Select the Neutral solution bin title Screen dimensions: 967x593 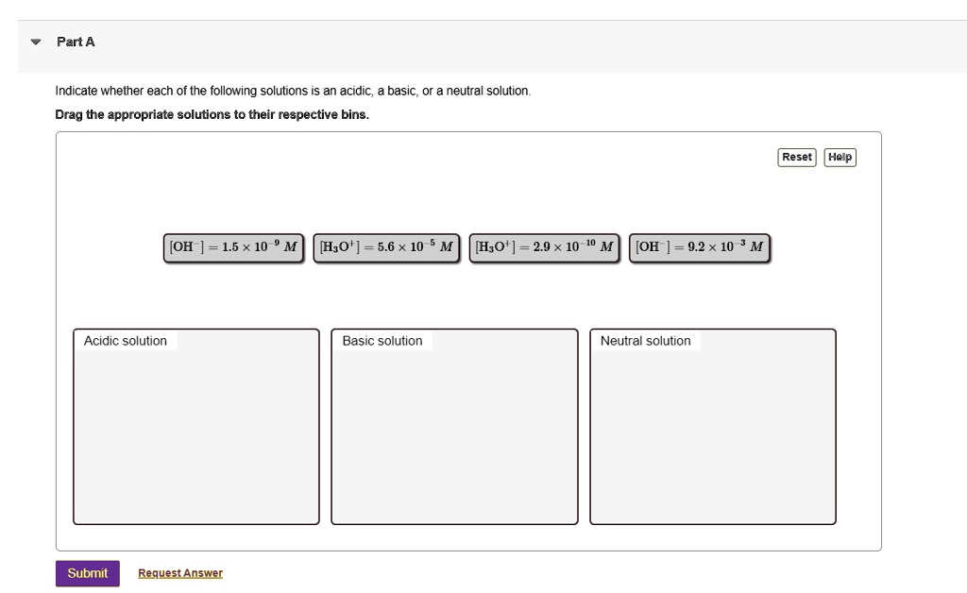coord(644,341)
